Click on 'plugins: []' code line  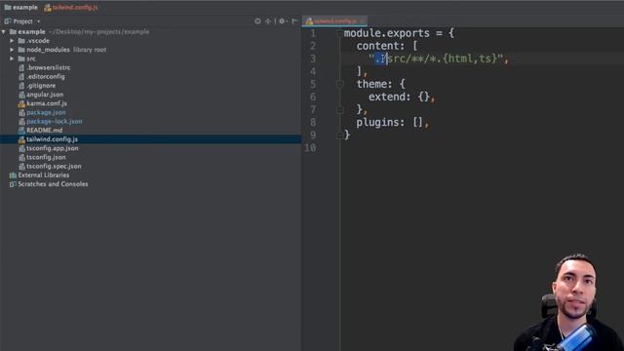click(x=392, y=122)
